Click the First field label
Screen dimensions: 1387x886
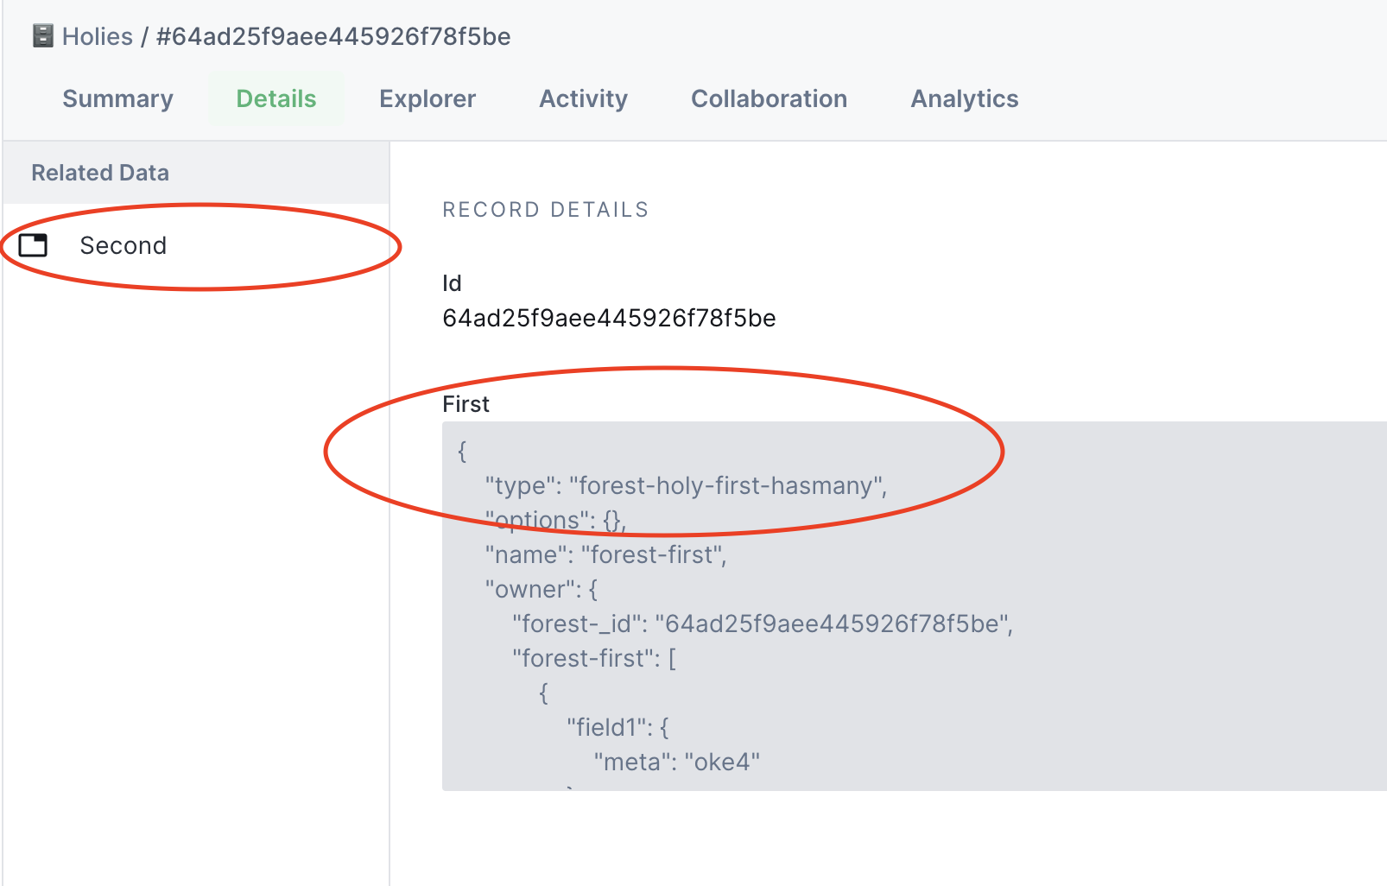coord(465,403)
